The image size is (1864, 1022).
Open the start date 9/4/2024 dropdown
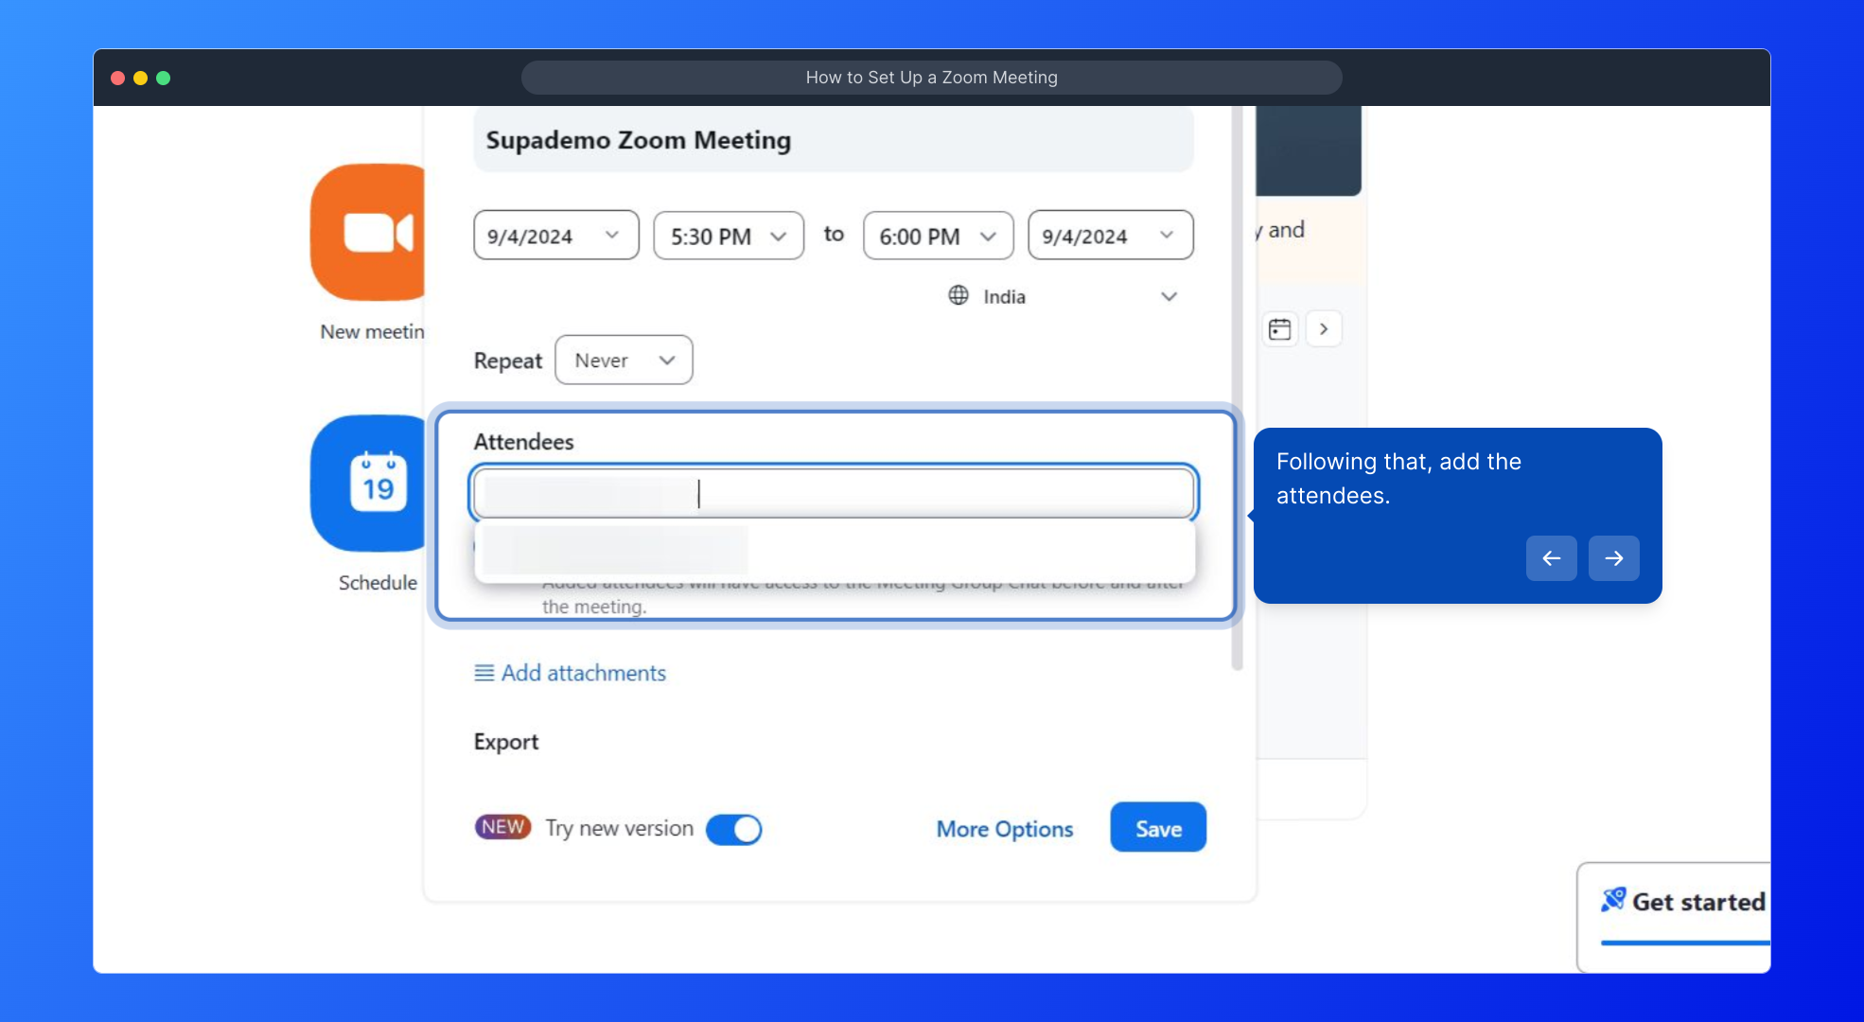click(555, 236)
